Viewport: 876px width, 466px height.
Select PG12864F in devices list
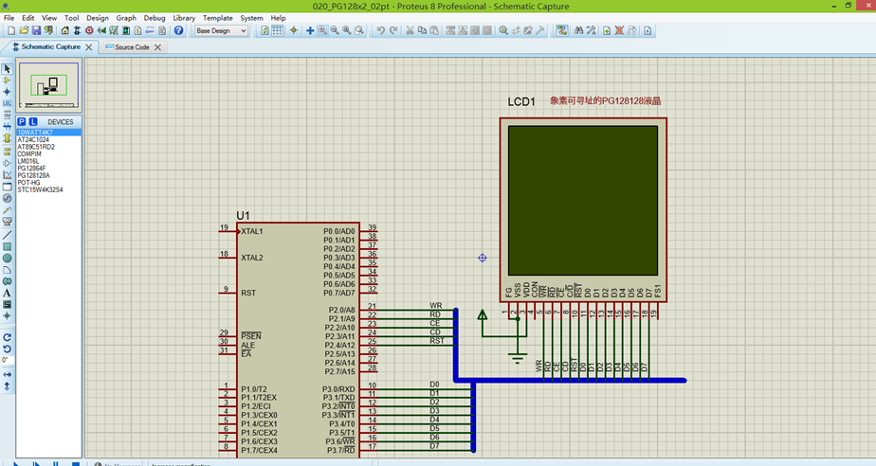tap(48, 168)
